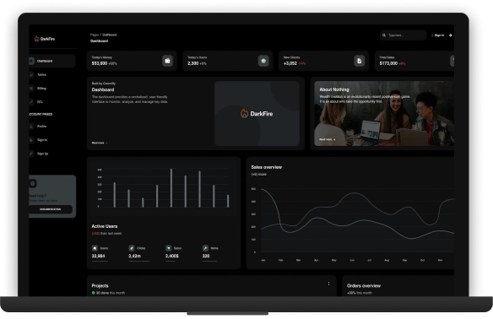Open settings with the top-right gear icon
The height and width of the screenshot is (319, 493).
(x=451, y=35)
